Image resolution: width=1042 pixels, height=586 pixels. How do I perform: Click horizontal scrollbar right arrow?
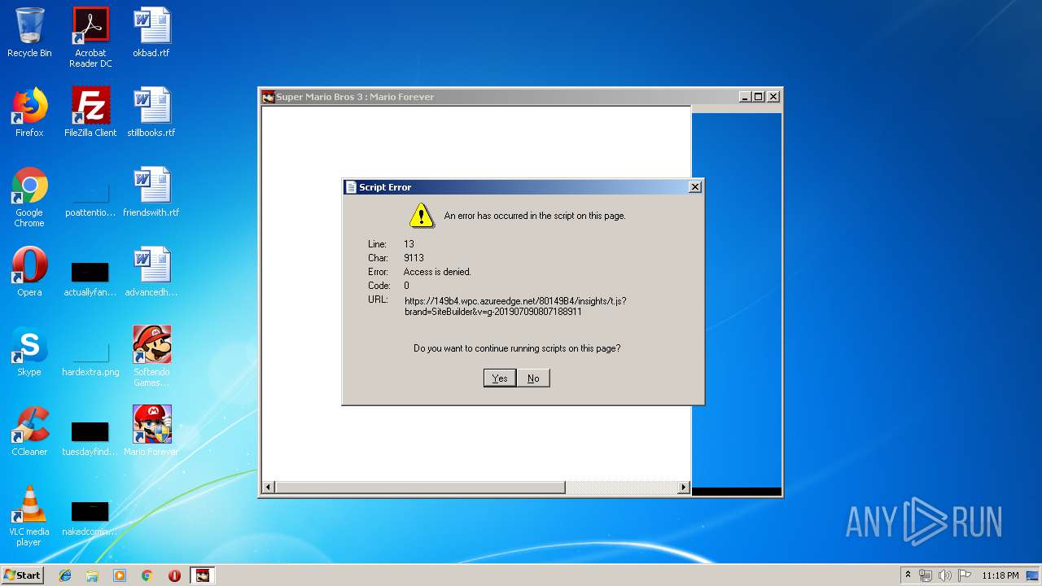tap(684, 488)
